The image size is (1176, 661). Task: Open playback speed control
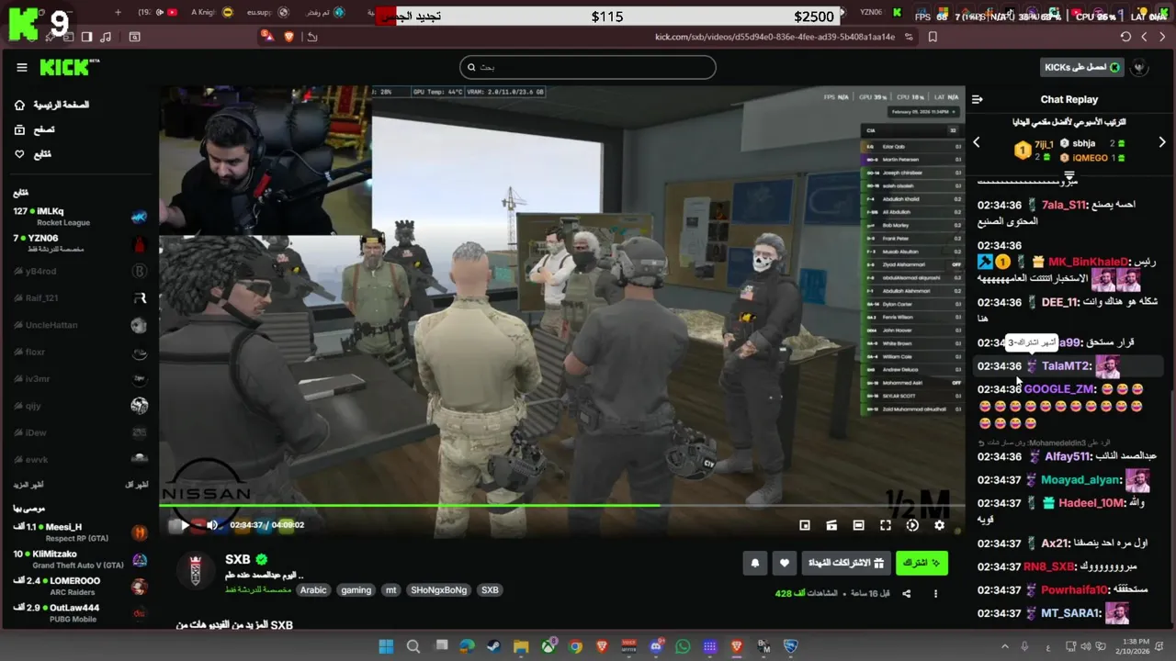tap(912, 525)
